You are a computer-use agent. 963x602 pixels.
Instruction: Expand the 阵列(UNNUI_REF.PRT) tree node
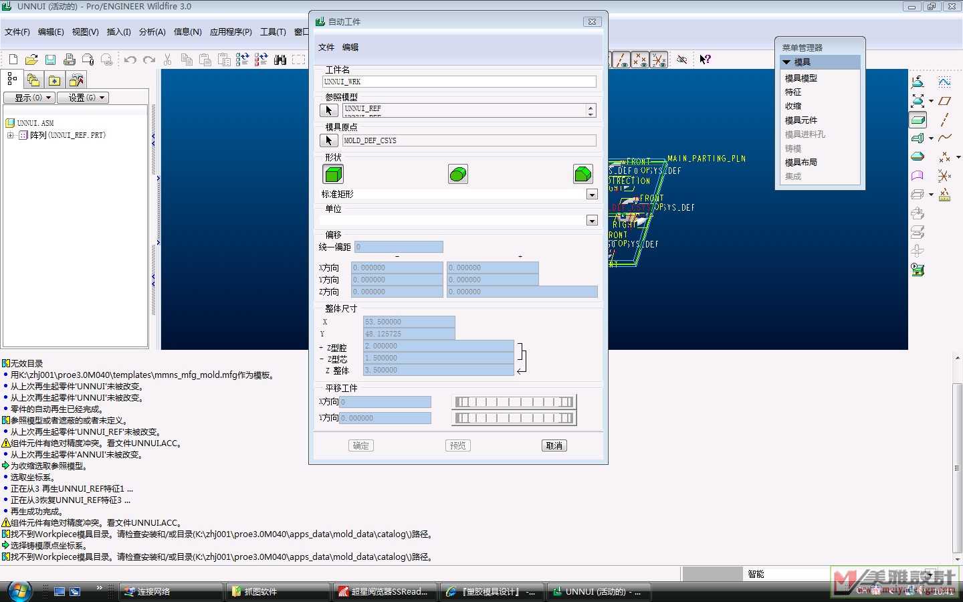point(11,135)
